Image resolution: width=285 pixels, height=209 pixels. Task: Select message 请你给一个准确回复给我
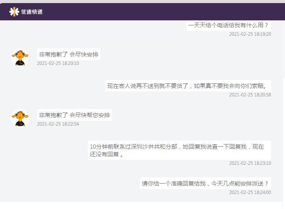point(206,183)
